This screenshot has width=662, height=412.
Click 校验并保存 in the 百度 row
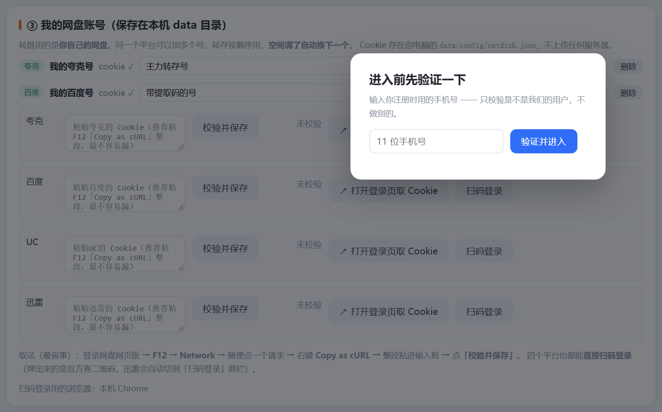225,188
